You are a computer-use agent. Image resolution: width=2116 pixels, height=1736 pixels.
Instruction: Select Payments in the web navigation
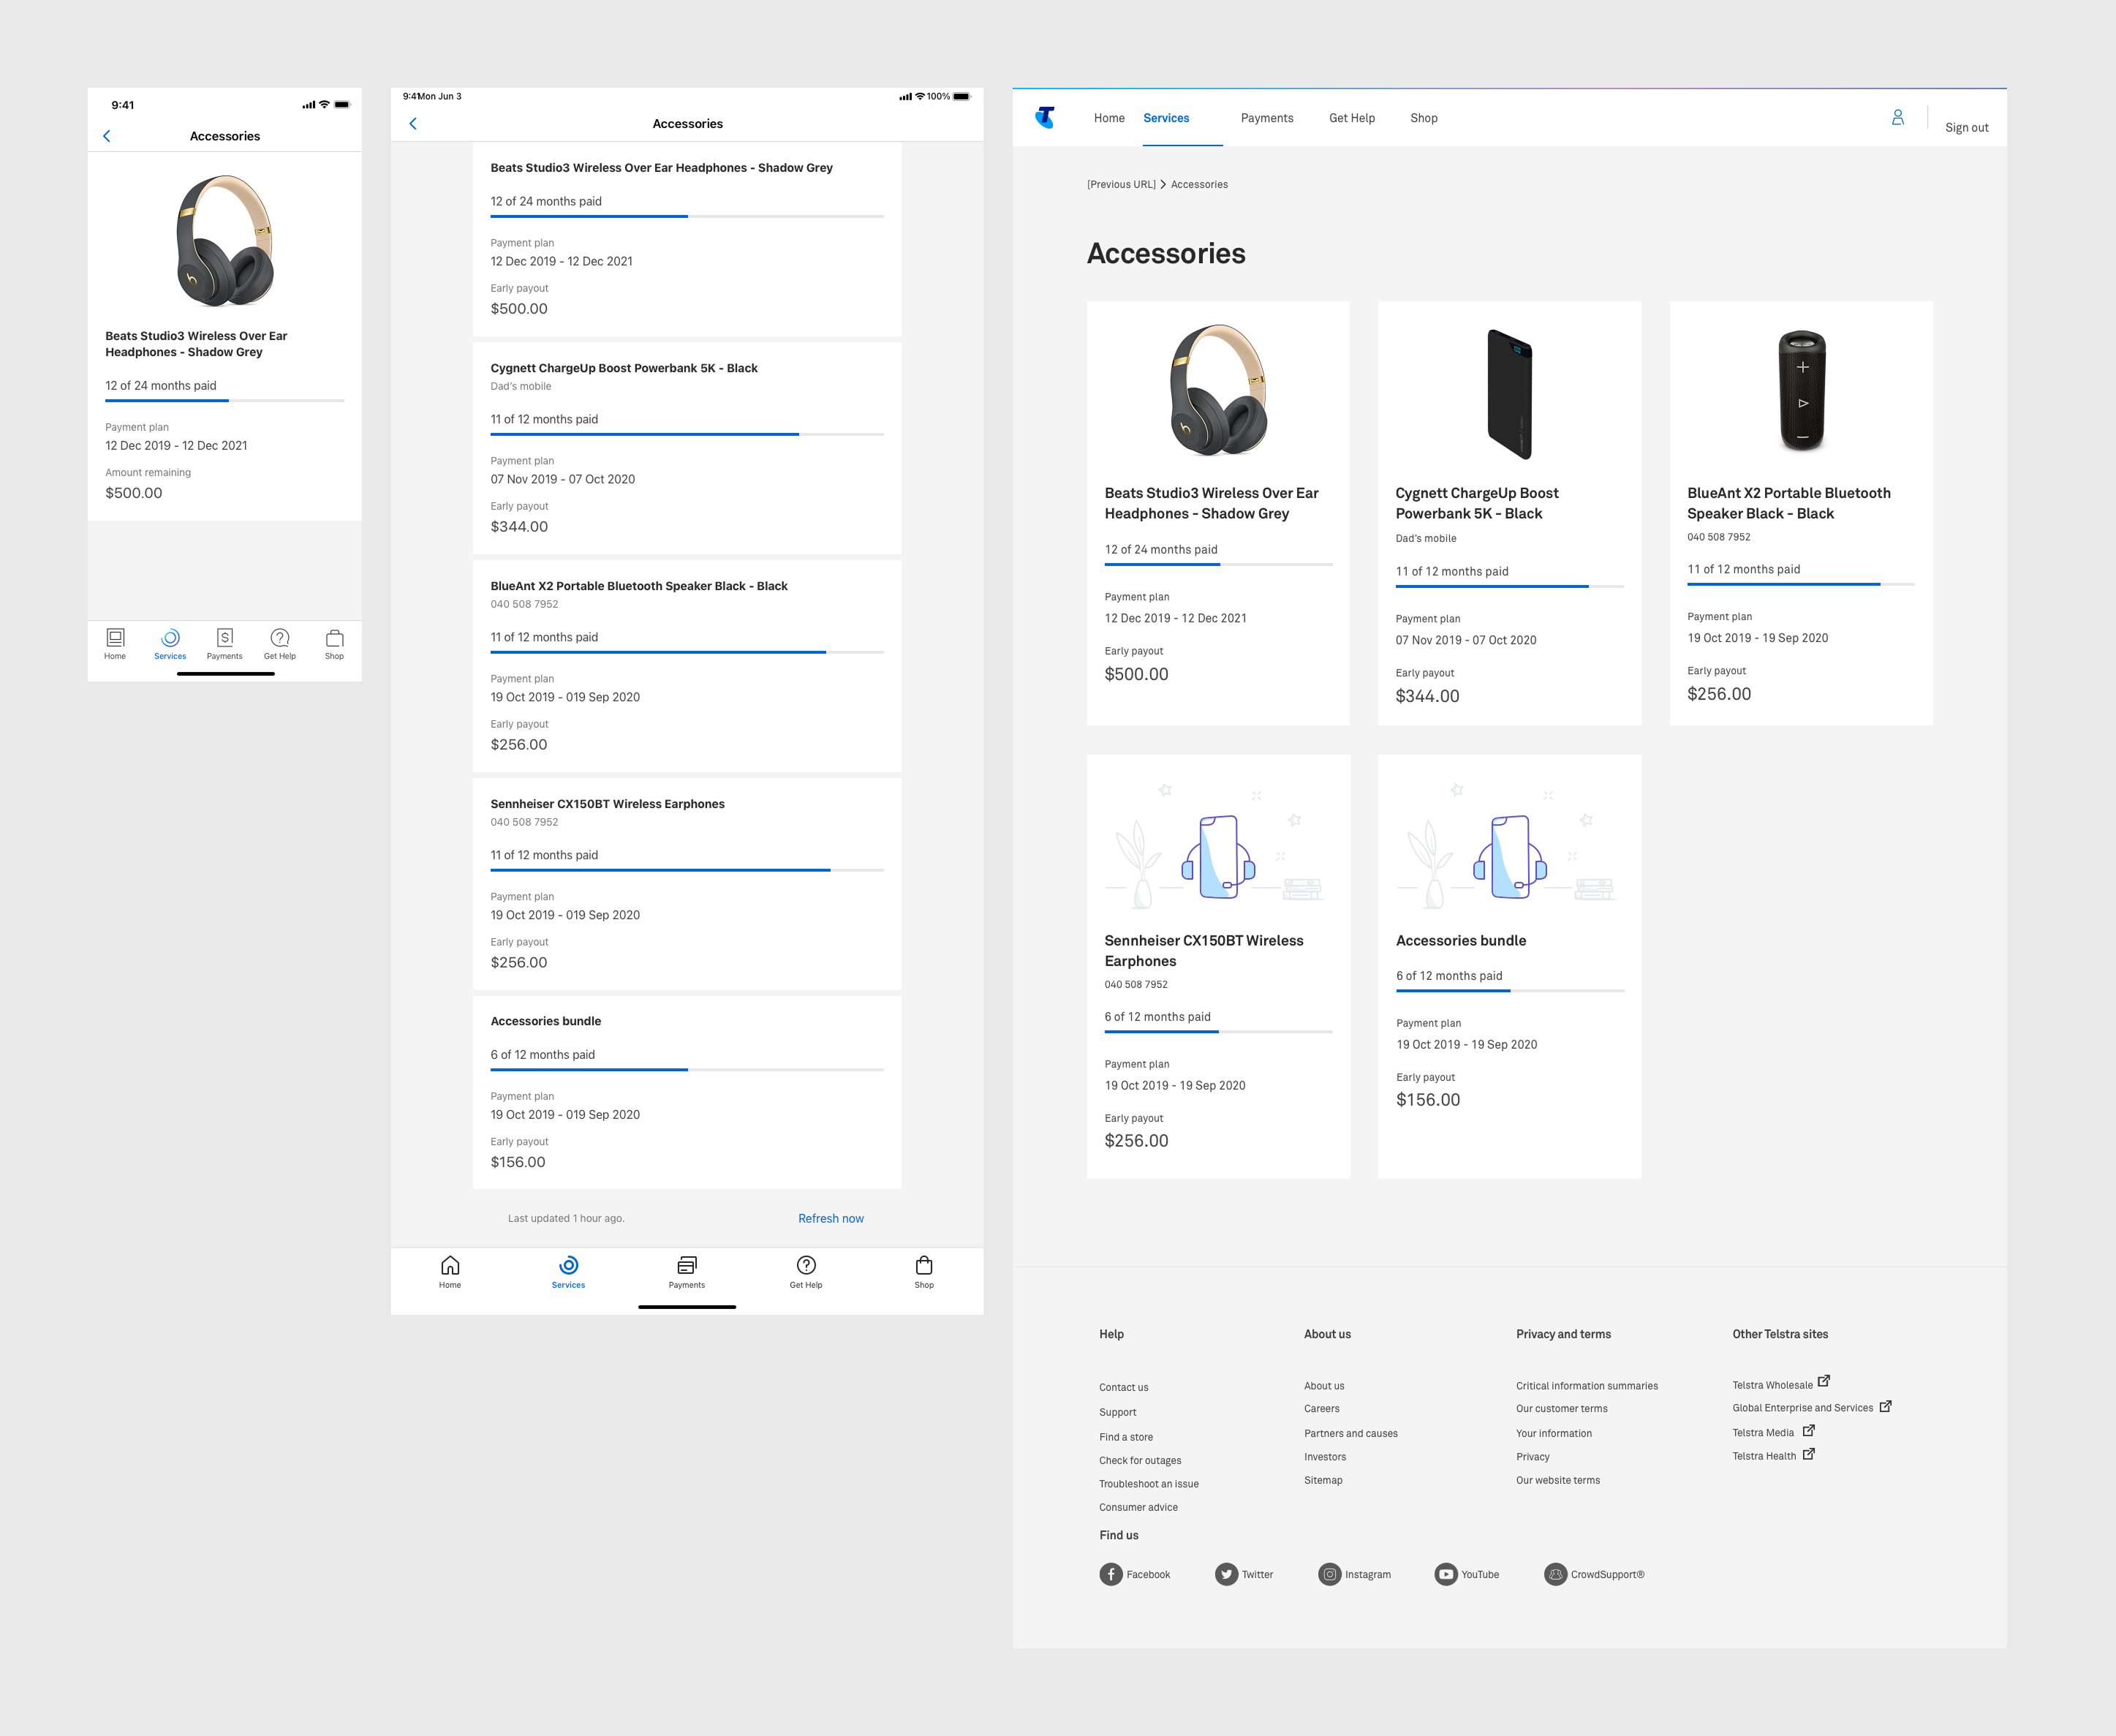[1267, 118]
